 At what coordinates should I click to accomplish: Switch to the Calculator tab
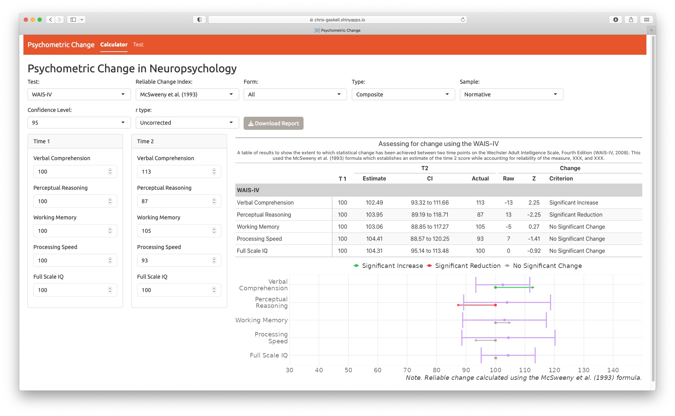pyautogui.click(x=114, y=45)
